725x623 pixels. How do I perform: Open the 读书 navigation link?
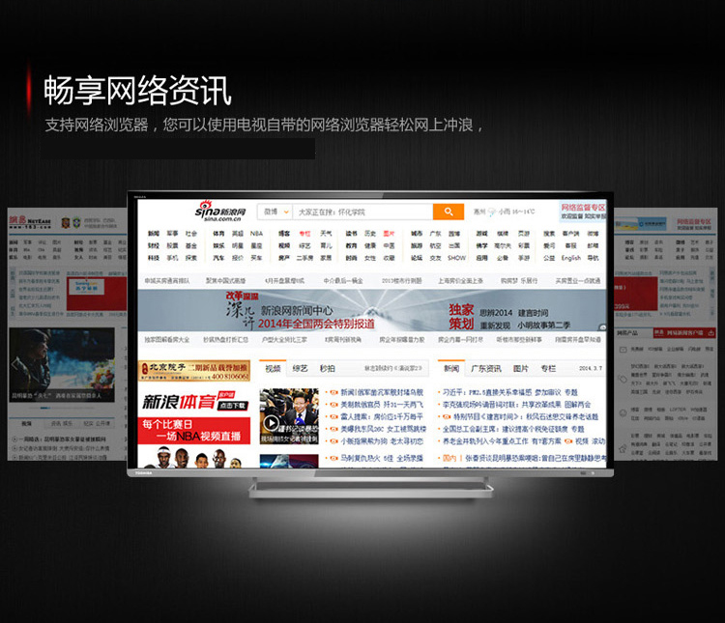(x=352, y=234)
